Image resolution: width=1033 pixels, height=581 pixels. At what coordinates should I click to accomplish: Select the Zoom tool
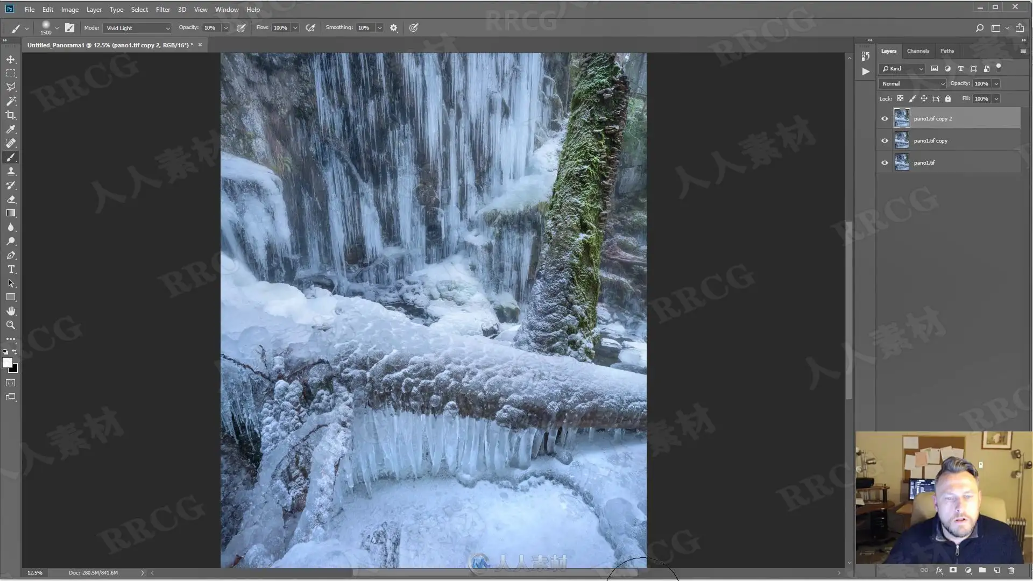point(11,325)
